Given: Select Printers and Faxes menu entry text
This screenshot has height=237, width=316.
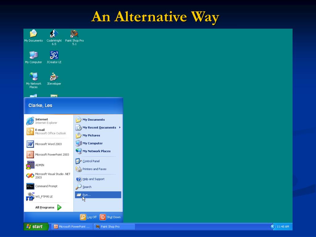Looking at the screenshot, I should click(x=94, y=169).
